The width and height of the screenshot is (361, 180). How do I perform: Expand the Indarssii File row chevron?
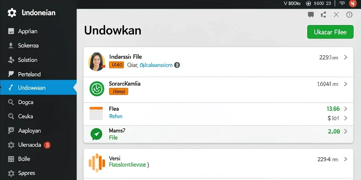click(x=345, y=57)
